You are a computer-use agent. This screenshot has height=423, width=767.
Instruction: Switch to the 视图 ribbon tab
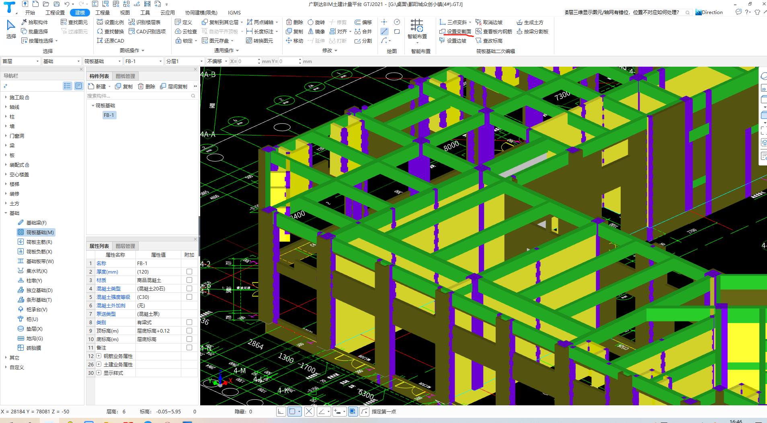pos(125,12)
